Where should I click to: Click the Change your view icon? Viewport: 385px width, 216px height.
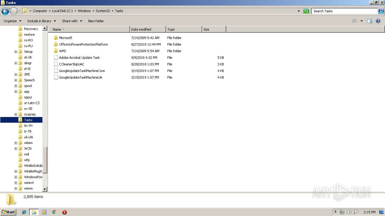(x=354, y=21)
